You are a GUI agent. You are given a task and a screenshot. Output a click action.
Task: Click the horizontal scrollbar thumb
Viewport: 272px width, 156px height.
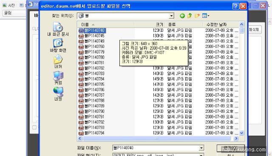click(x=157, y=138)
